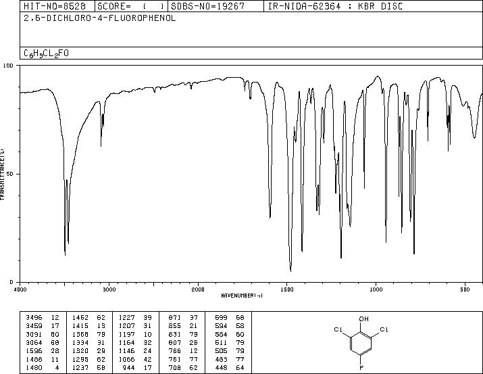483x374 pixels.
Task: Select the 584 wavenumber table cell
Action: coord(221,334)
